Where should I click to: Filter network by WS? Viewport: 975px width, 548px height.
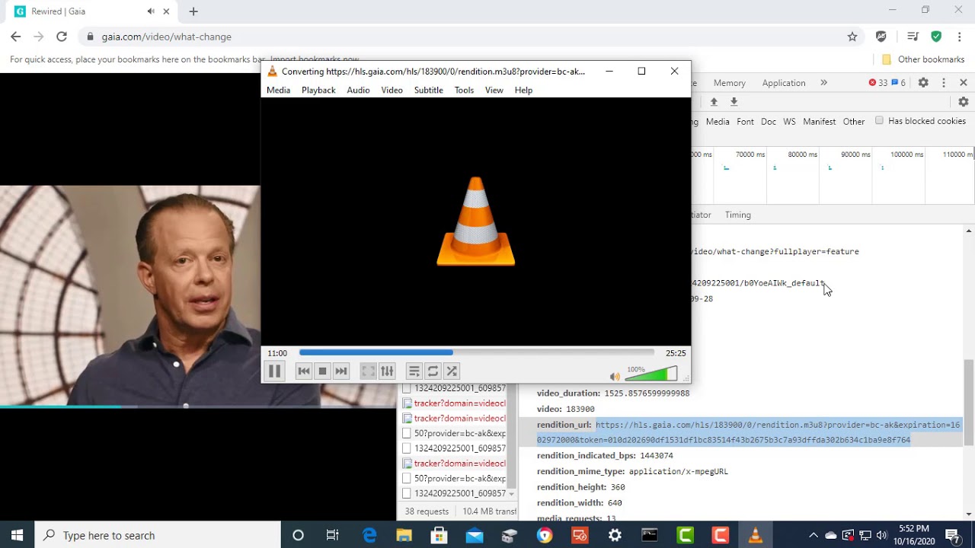click(x=789, y=122)
